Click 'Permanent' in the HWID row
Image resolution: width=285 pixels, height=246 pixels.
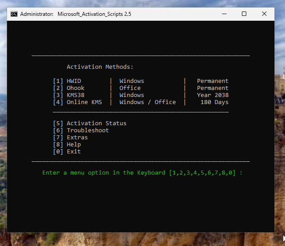(x=213, y=81)
